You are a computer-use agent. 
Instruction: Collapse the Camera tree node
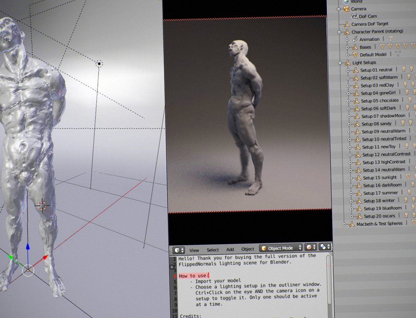tap(339, 9)
